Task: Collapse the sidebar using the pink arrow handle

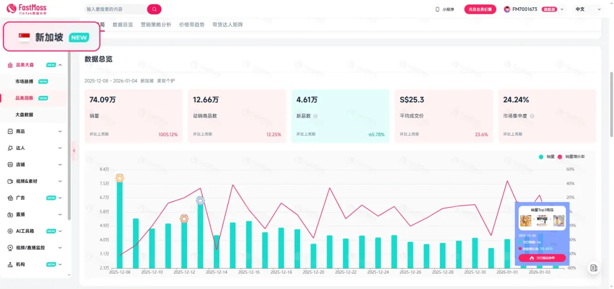Action: click(74, 150)
